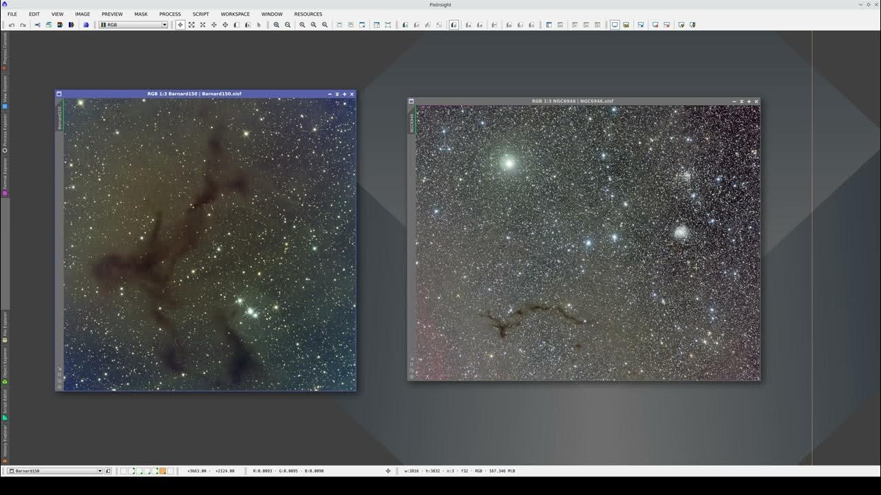881x495 pixels.
Task: Open the VIEW menu
Action: coord(57,14)
